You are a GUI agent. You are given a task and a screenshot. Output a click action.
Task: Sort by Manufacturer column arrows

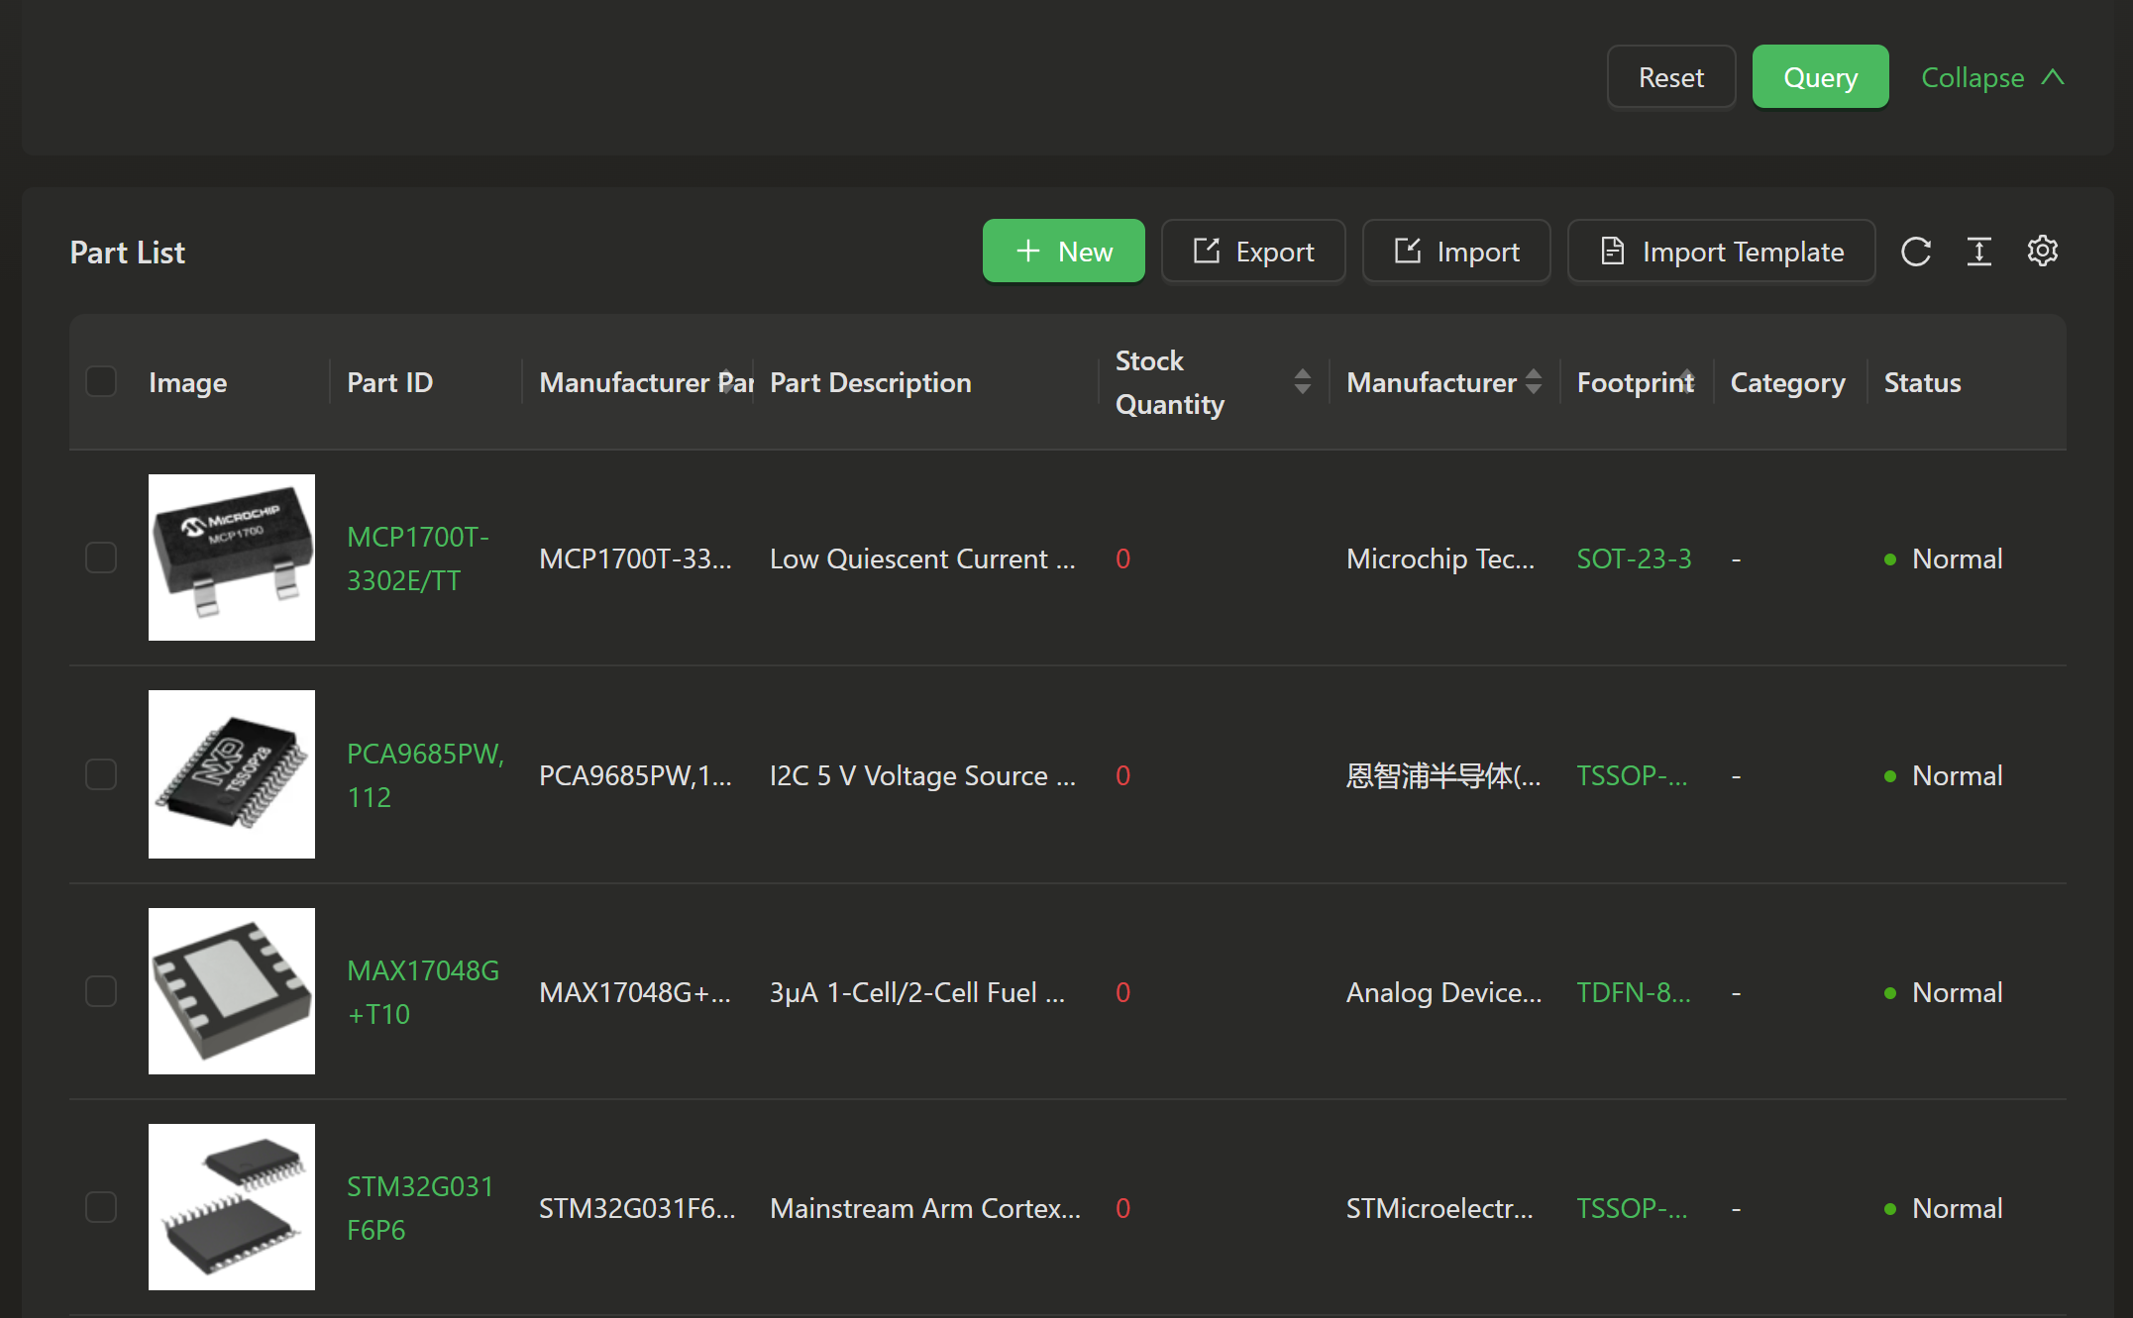1533,382
